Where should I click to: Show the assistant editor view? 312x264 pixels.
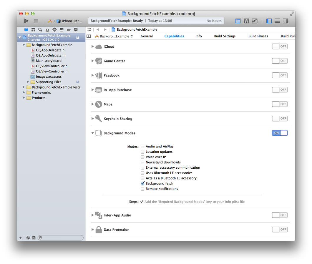tap(246, 21)
